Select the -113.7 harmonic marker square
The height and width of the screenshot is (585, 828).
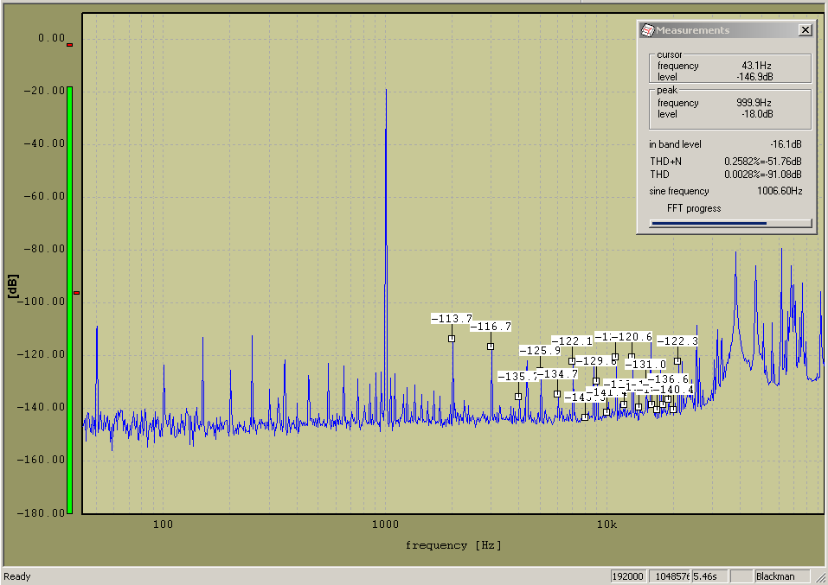click(x=452, y=339)
